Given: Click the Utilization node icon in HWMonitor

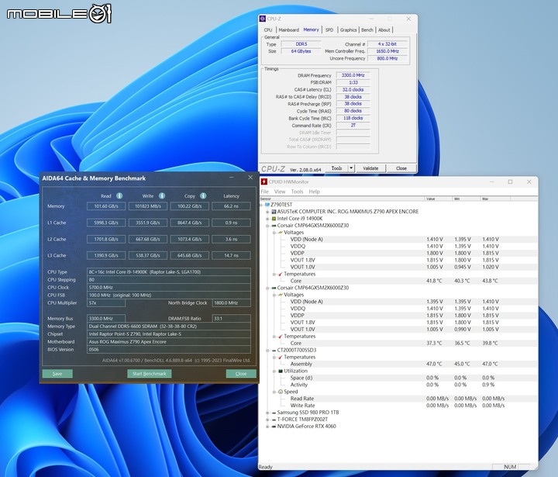Looking at the screenshot, I should 281,371.
